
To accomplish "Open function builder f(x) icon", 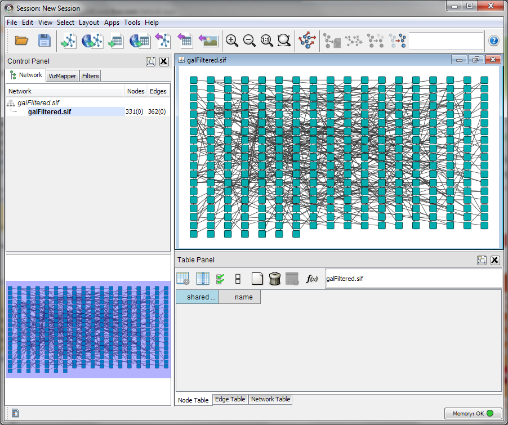I will pyautogui.click(x=311, y=279).
